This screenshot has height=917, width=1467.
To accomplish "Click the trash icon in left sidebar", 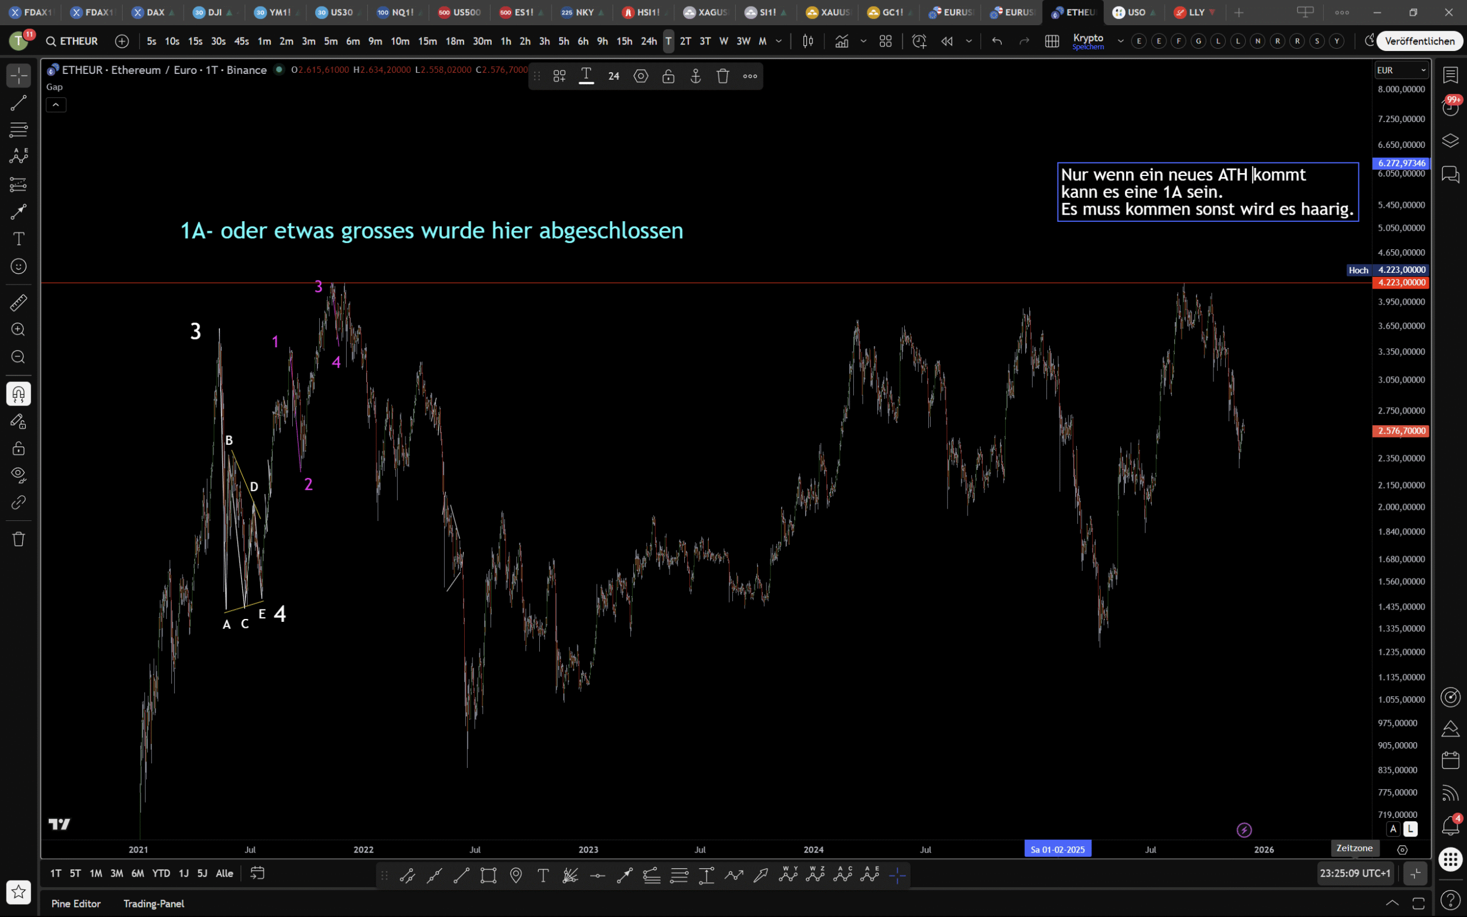I will (18, 539).
